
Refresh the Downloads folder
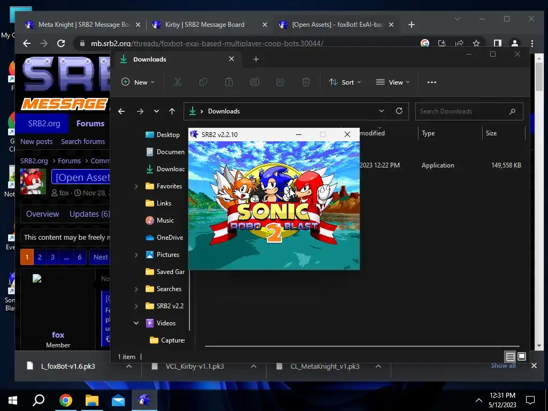point(399,111)
